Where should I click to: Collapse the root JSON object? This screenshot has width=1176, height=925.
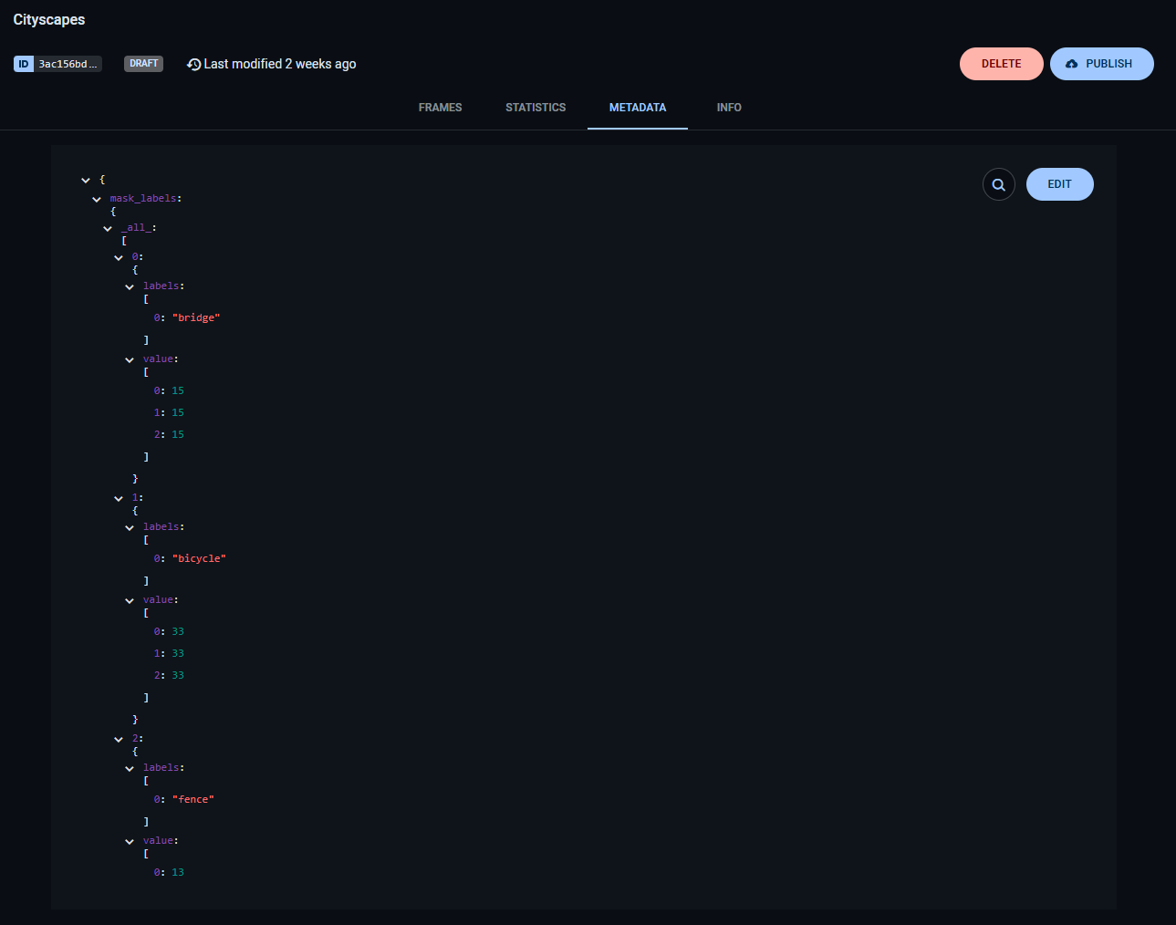click(85, 180)
